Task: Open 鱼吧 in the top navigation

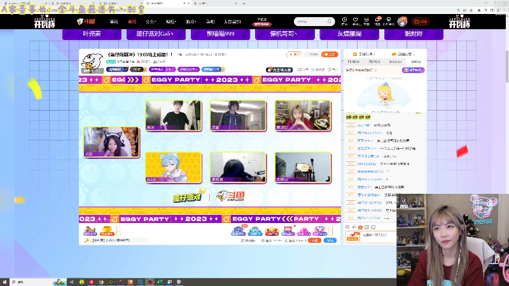Action: pos(210,22)
